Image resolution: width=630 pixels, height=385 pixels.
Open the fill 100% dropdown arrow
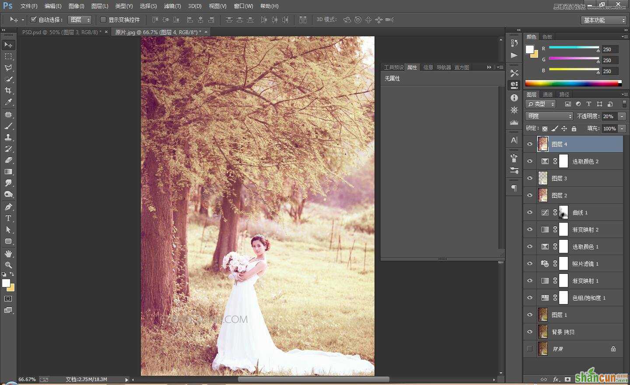pyautogui.click(x=622, y=129)
